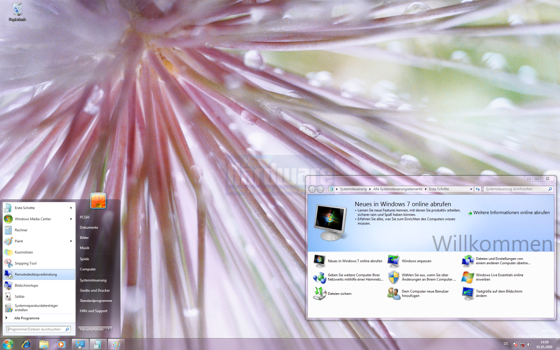Screen dimensions: 560x350
Task: Click the Show Desktop strip beside the clock
Action: pos(557,344)
